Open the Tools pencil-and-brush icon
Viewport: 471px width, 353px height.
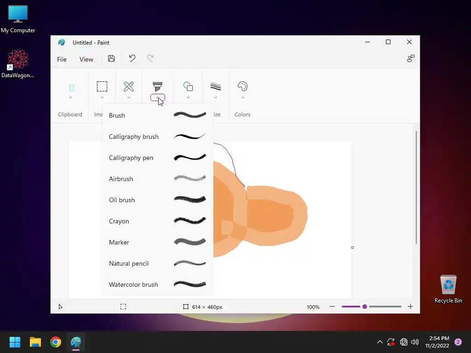click(129, 86)
